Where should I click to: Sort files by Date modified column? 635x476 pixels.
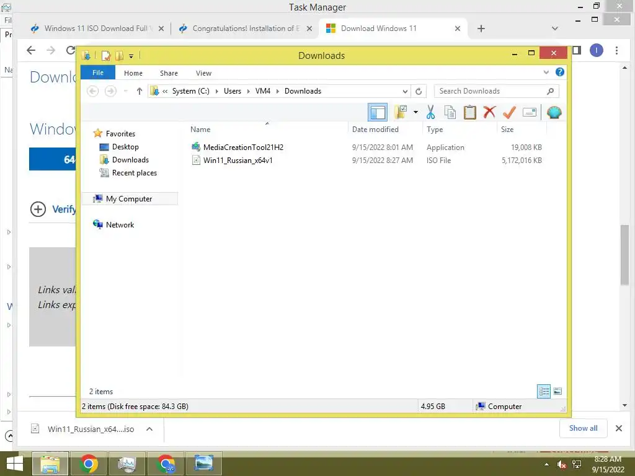click(x=375, y=130)
